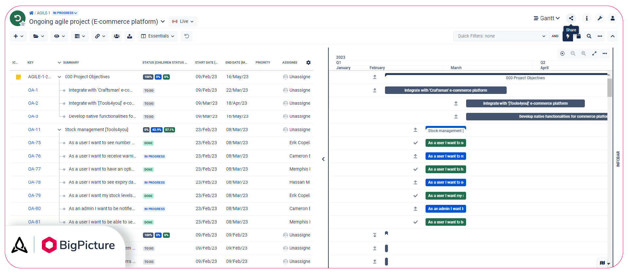Viewport: 628px width, 274px height.
Task: Click the fullscreen expand Gantt icon
Action: click(x=594, y=53)
